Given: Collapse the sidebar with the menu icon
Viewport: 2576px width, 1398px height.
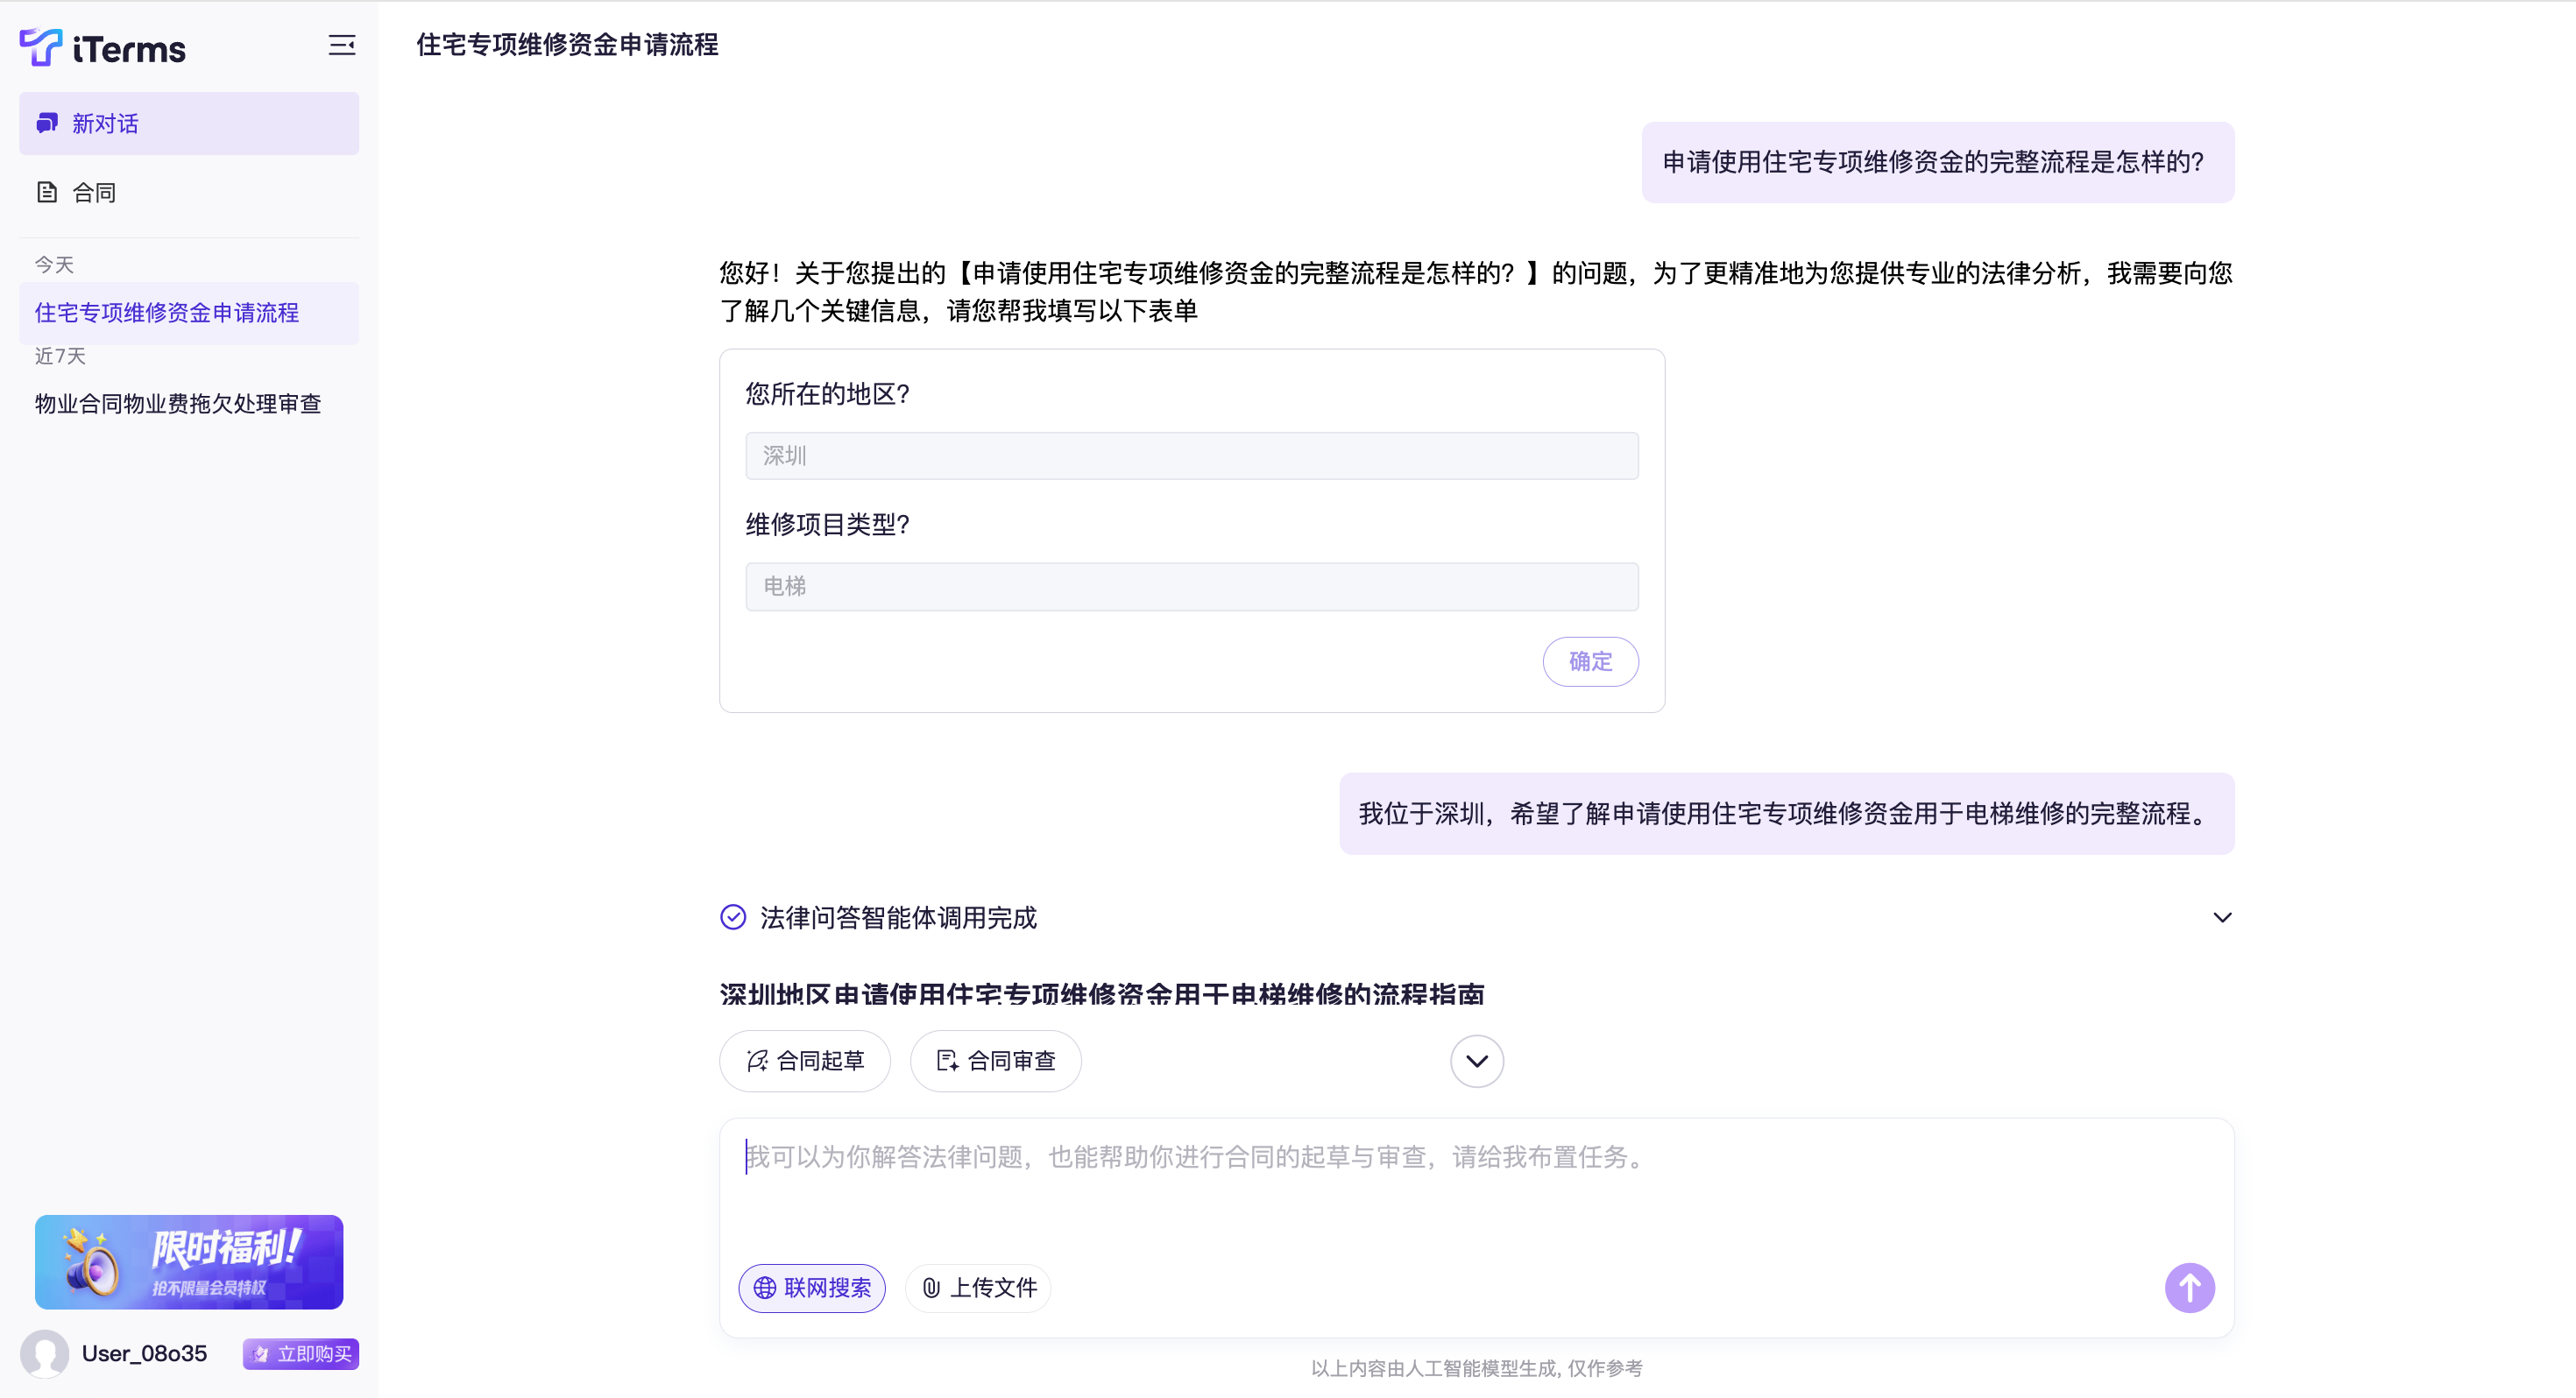Looking at the screenshot, I should click(342, 45).
